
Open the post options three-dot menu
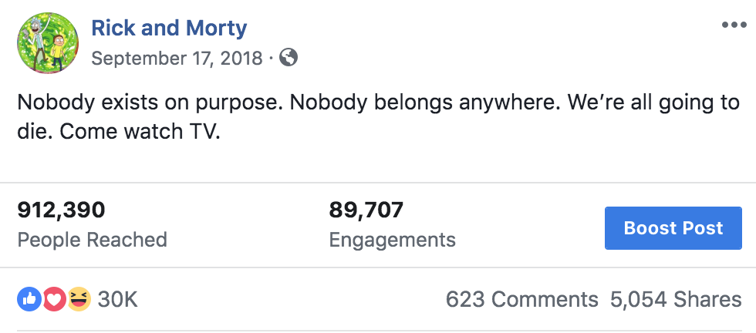tap(734, 25)
